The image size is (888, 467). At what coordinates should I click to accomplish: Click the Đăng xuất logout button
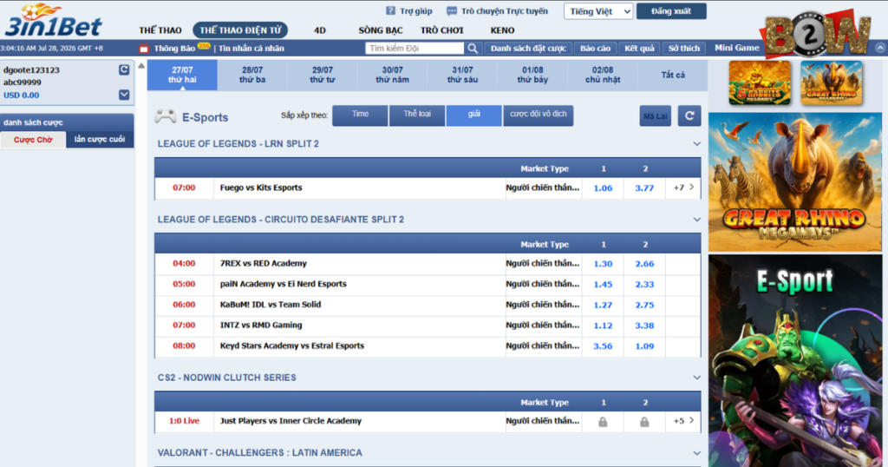point(671,10)
